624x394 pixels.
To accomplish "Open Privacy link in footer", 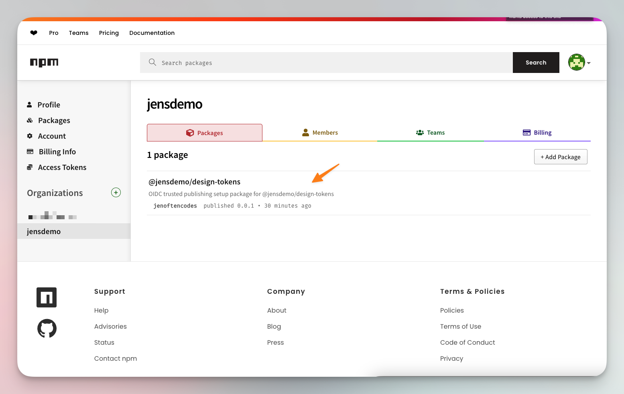I will (x=451, y=358).
